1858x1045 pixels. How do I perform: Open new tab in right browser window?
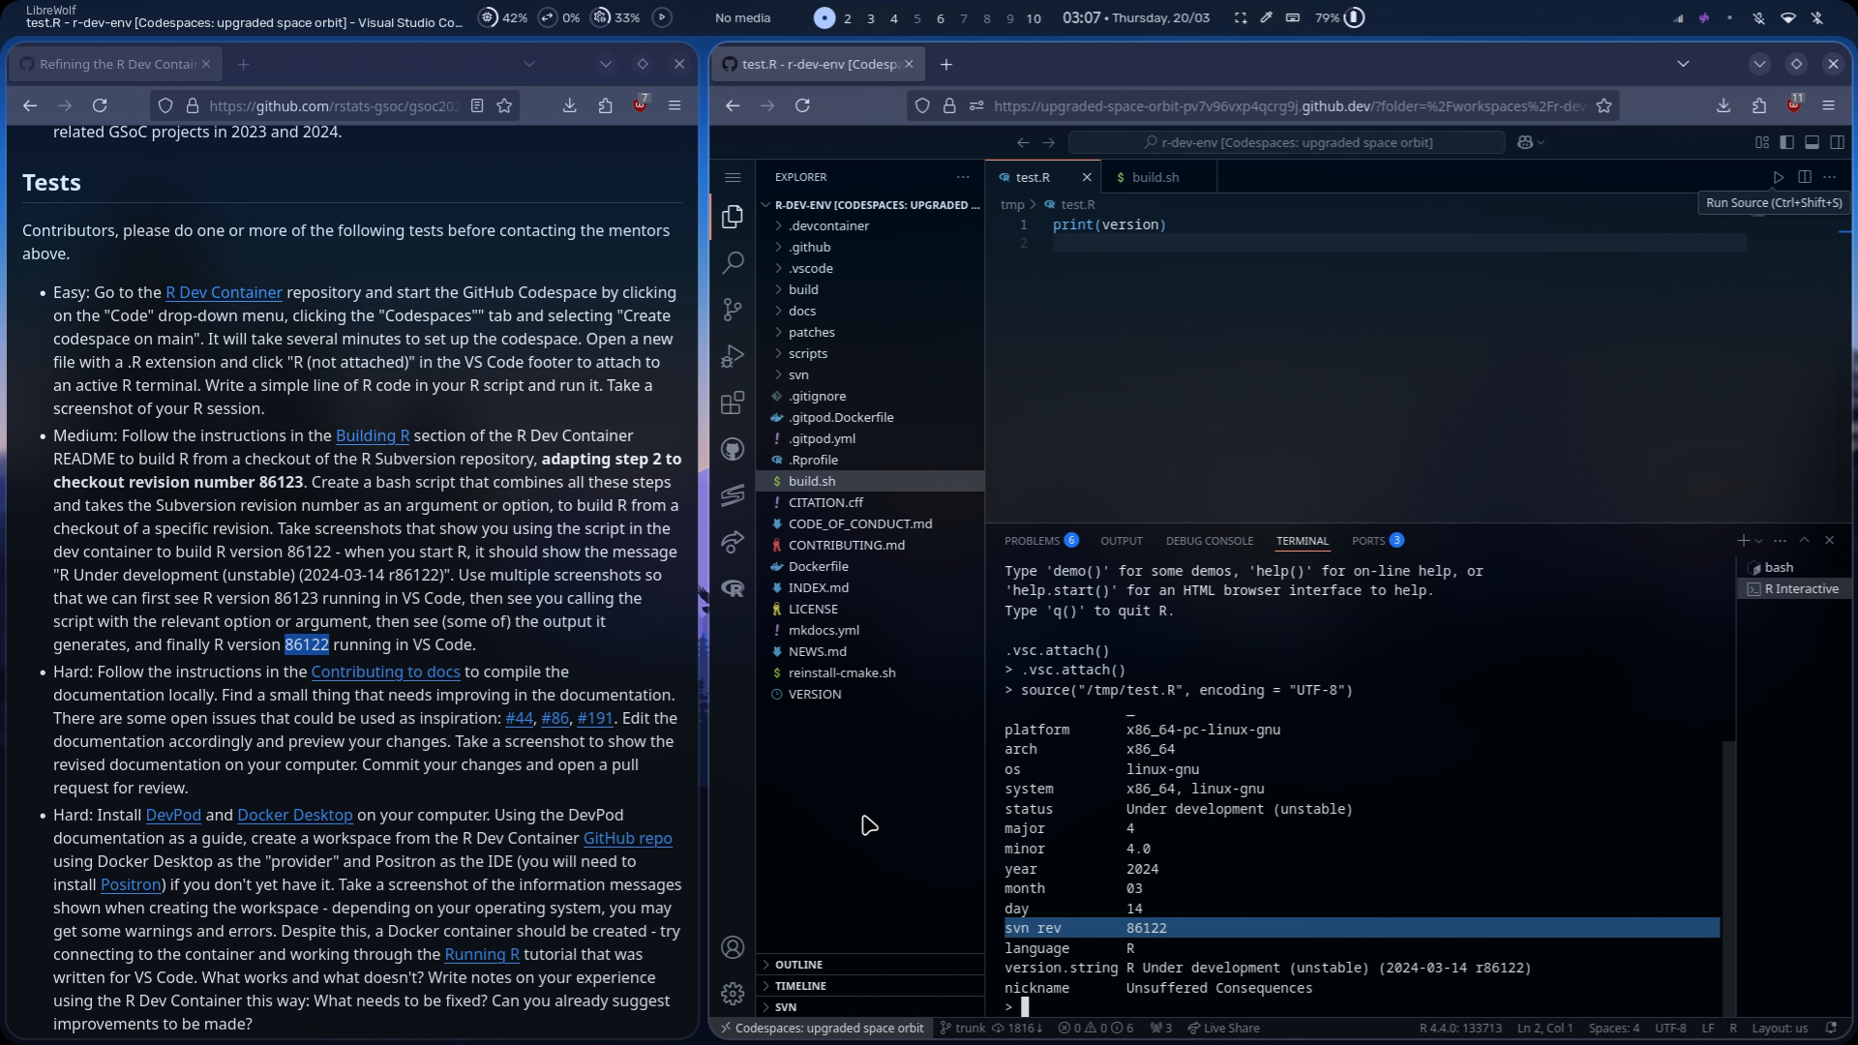945,64
